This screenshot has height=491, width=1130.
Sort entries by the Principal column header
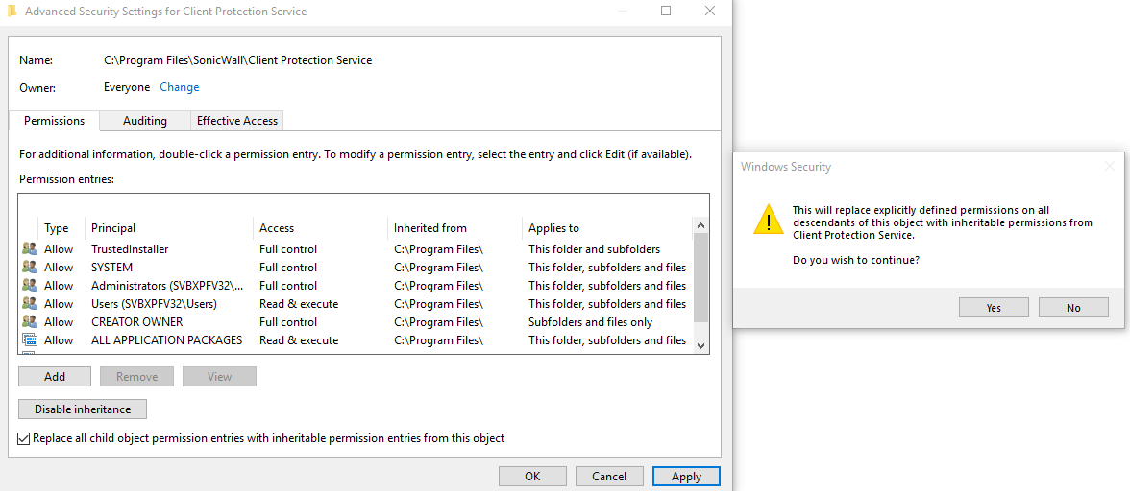(x=113, y=228)
